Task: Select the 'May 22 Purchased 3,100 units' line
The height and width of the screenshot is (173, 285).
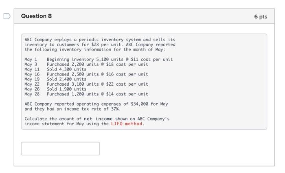Action: pyautogui.click(x=86, y=84)
